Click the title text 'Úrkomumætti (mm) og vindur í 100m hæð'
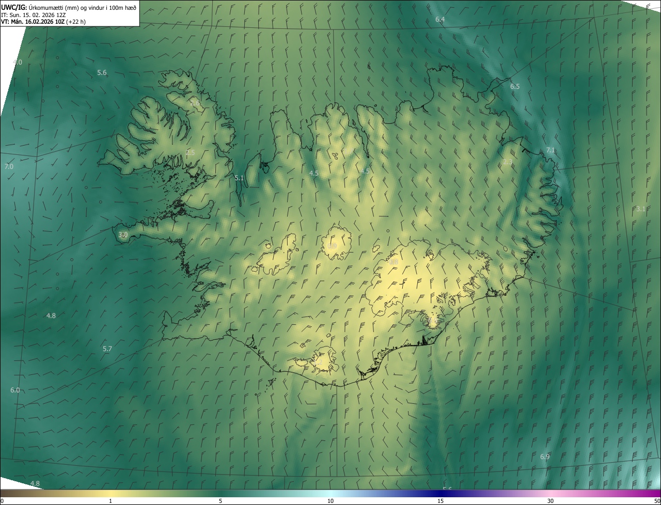 [83, 7]
